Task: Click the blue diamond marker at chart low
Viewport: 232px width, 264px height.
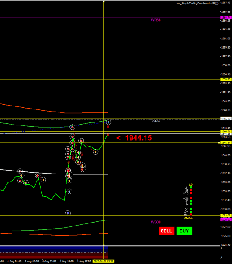Action: coord(68,213)
